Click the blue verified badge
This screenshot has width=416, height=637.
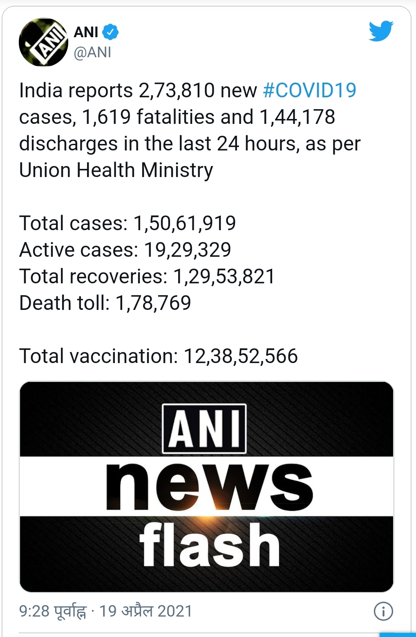110,32
